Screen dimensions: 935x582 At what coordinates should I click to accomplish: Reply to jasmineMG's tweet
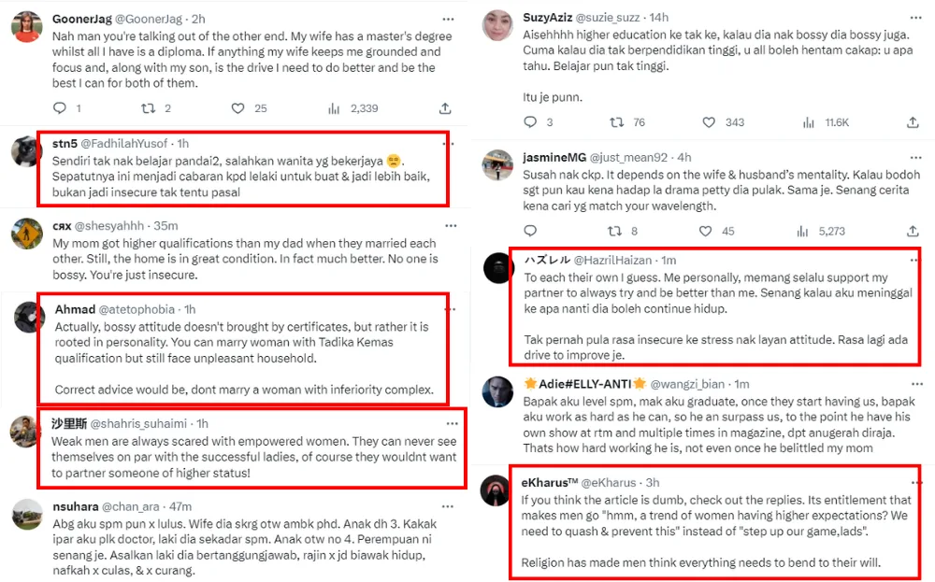(x=530, y=231)
